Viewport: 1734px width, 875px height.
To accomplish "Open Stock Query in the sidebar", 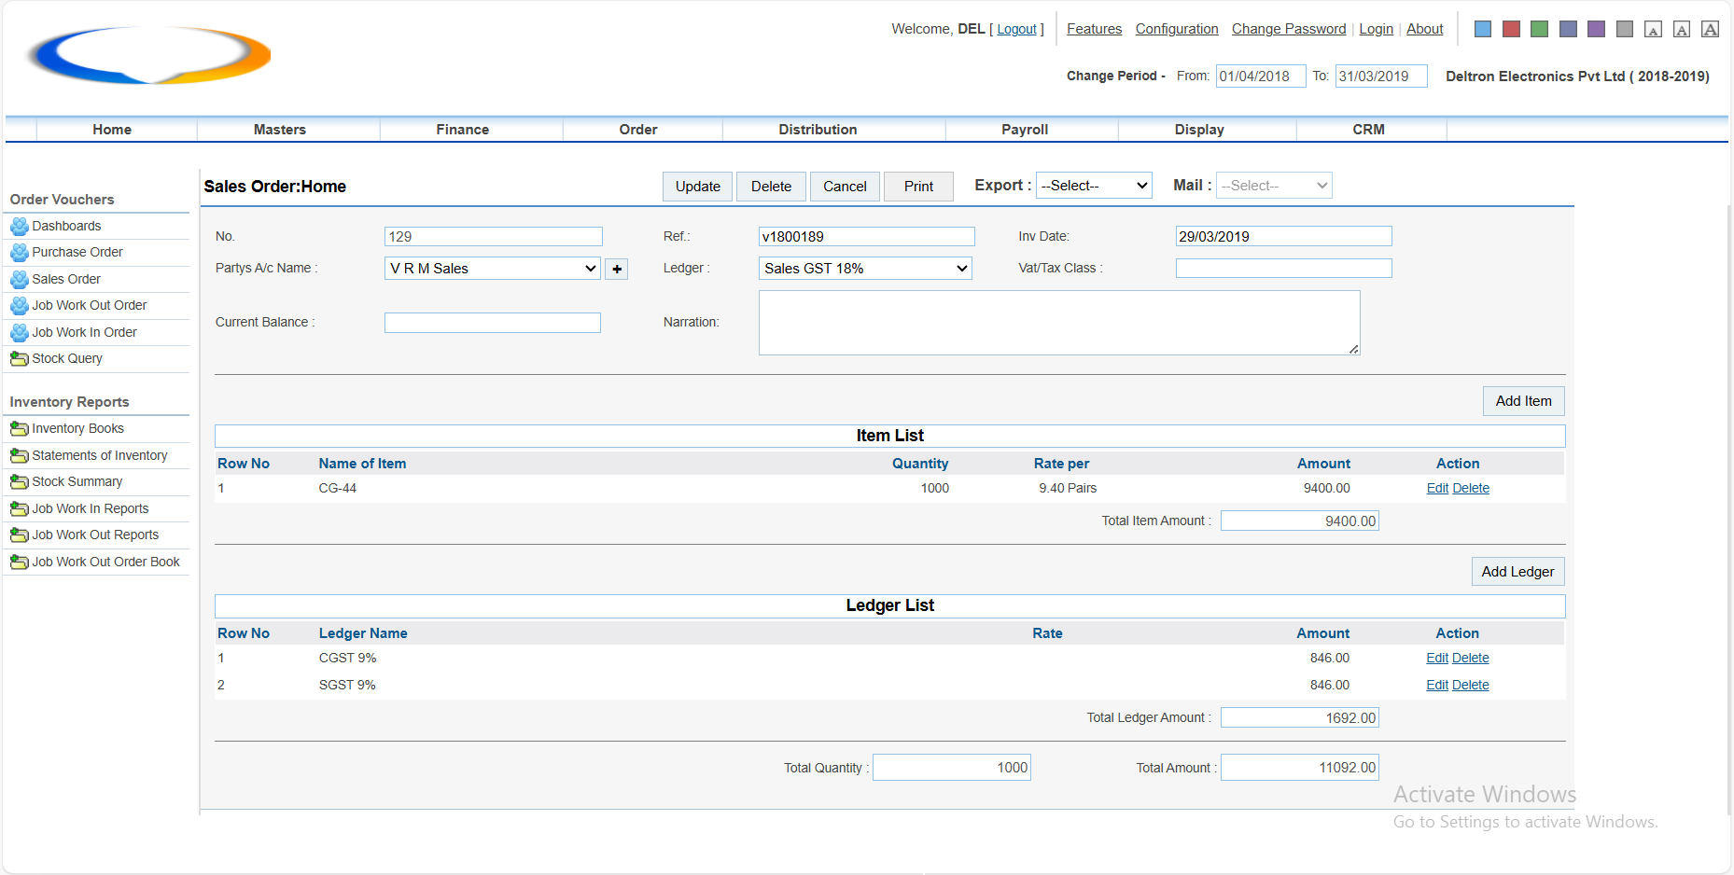I will tap(67, 358).
